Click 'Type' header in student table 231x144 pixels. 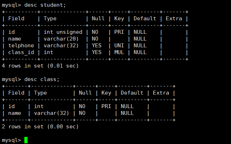pyautogui.click(x=50, y=18)
